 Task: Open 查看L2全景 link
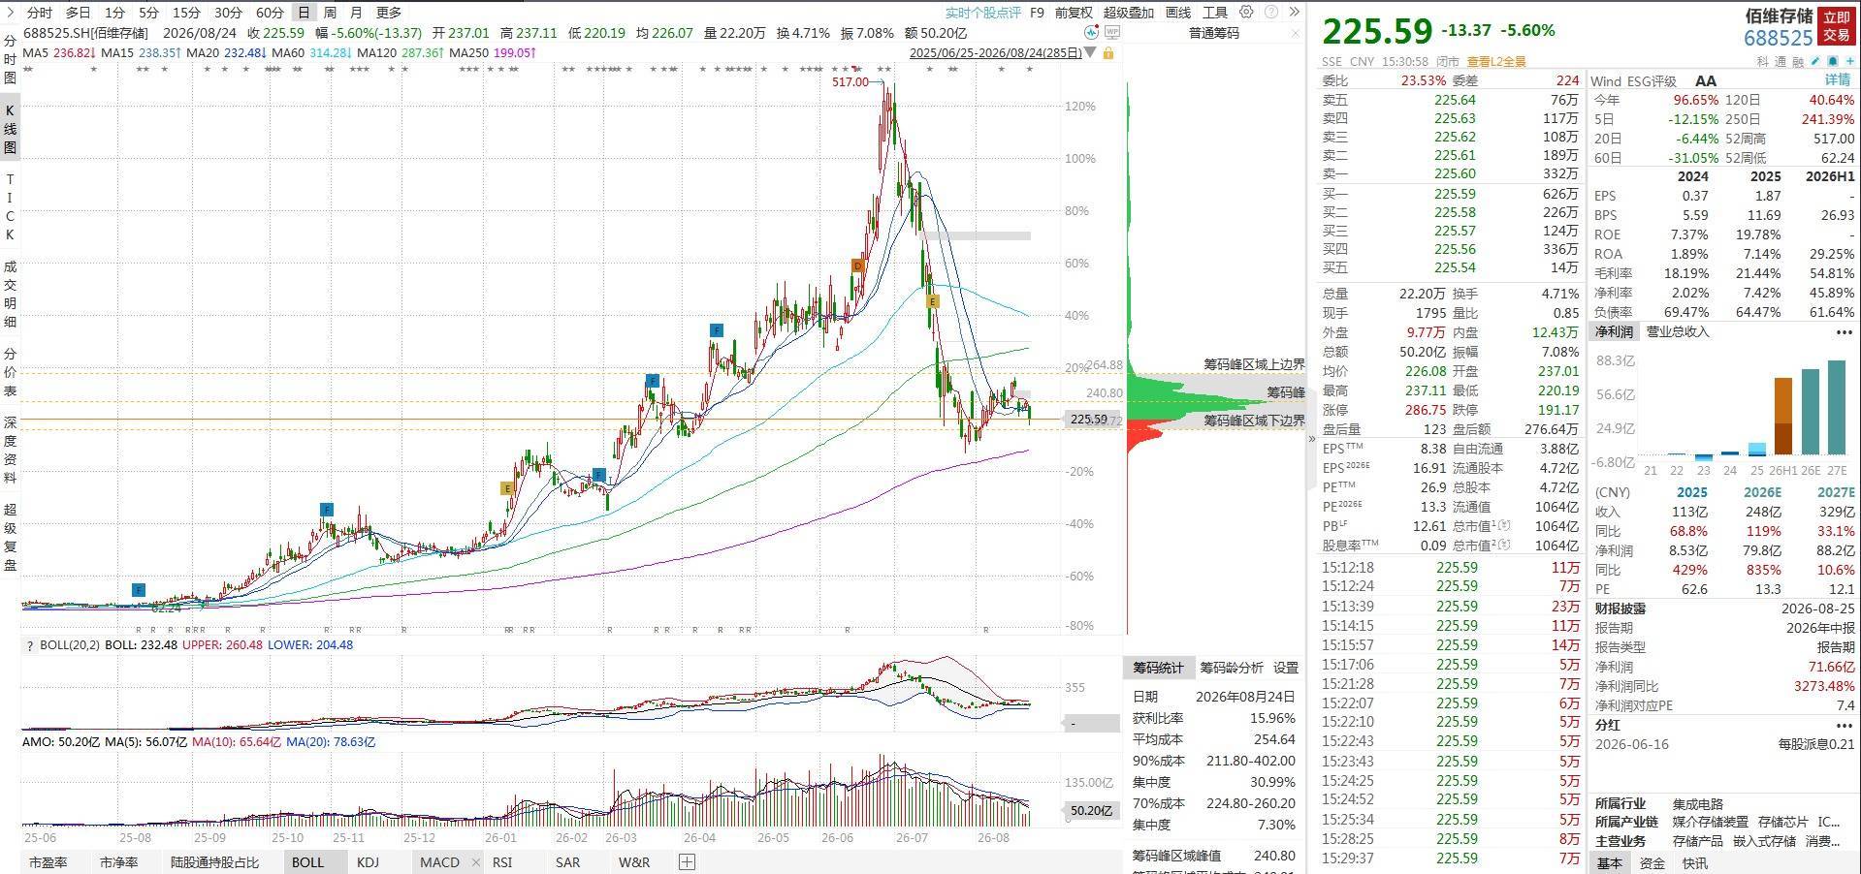1496,61
